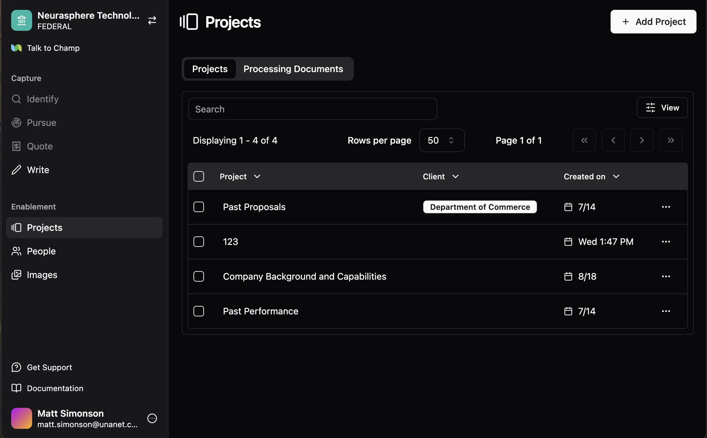The width and height of the screenshot is (707, 438).
Task: Select the Past Performance row checkbox
Action: [x=199, y=311]
